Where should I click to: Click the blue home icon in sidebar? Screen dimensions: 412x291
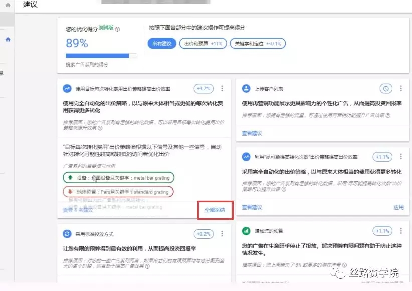(8, 39)
